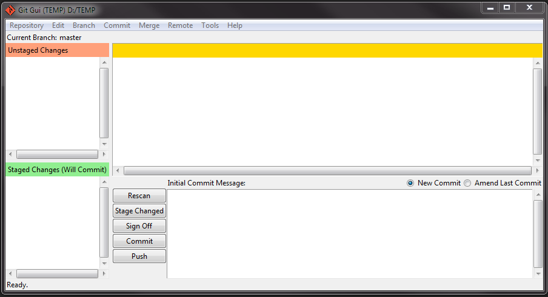
Task: Click the left arrow of diff view horizontal scrollbar
Action: 118,170
